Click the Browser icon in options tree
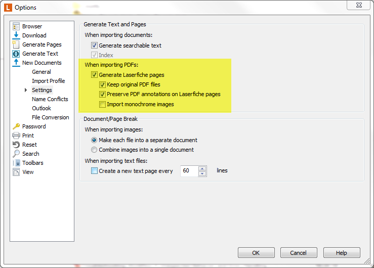 click(x=16, y=26)
